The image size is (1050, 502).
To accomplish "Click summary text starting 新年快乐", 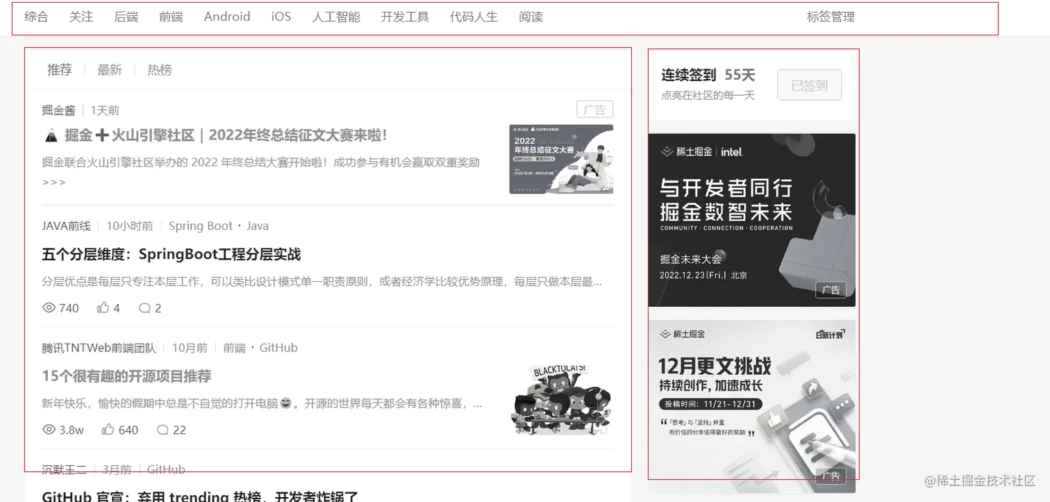I will [x=262, y=403].
